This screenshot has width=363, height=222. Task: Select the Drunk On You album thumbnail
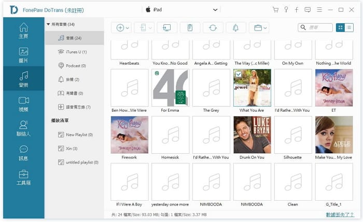coord(252,135)
